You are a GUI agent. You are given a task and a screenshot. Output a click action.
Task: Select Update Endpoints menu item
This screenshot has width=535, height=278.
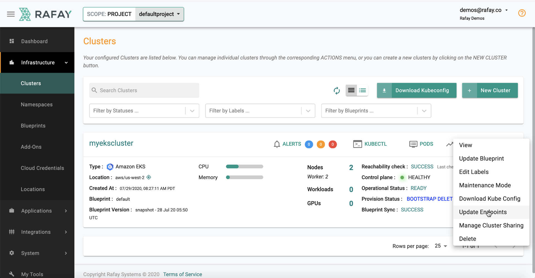click(x=491, y=212)
